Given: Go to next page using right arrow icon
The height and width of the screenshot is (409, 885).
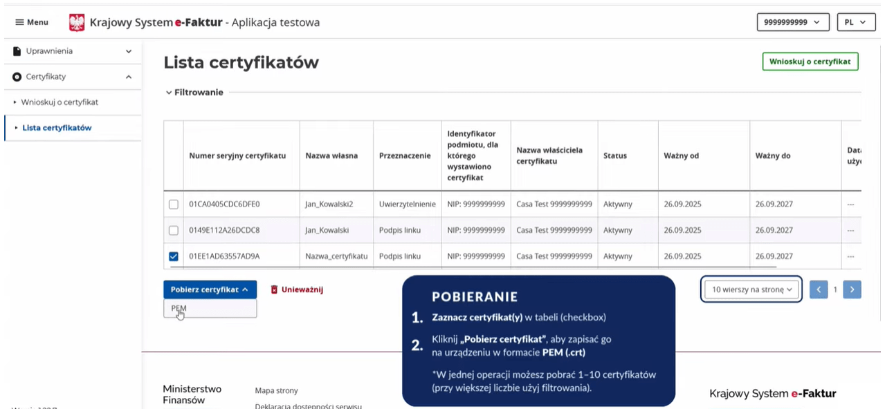Looking at the screenshot, I should (x=852, y=289).
